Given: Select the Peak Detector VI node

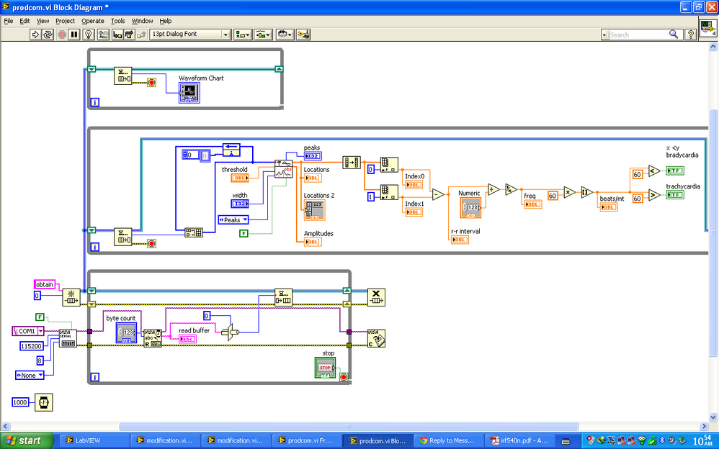Looking at the screenshot, I should point(283,169).
